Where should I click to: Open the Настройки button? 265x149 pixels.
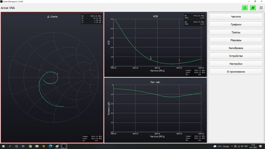(x=236, y=64)
